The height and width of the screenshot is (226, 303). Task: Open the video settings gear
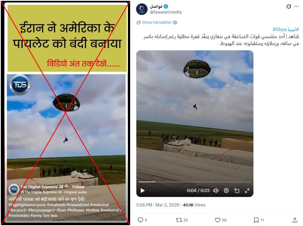click(x=226, y=191)
